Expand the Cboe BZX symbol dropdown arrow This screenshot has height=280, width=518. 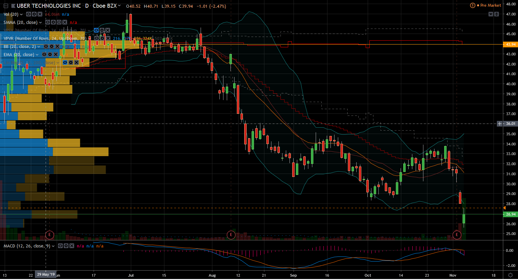119,6
